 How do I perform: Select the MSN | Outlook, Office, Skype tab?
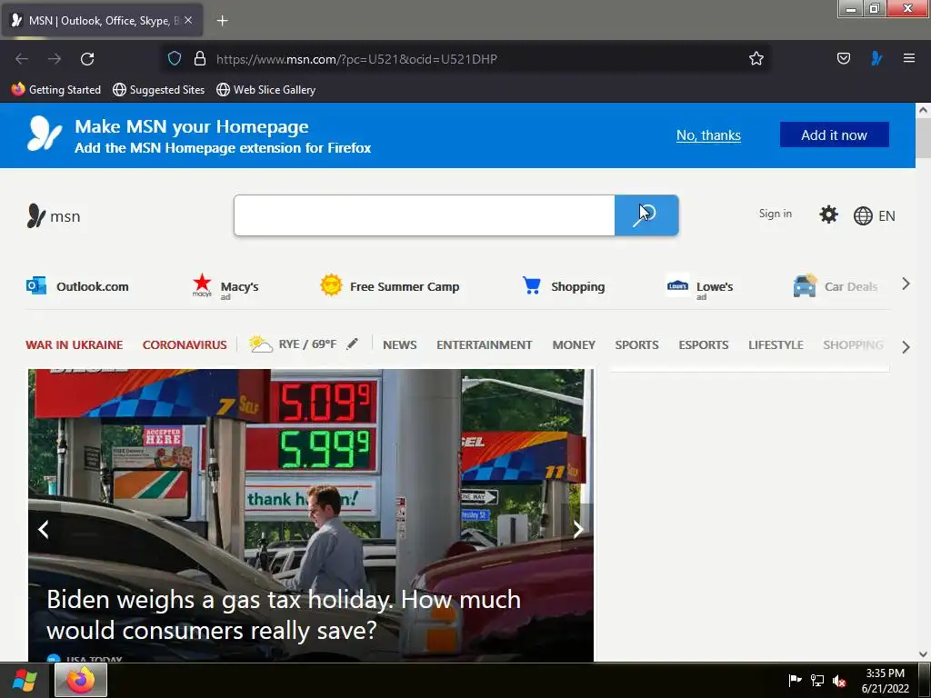pyautogui.click(x=102, y=21)
